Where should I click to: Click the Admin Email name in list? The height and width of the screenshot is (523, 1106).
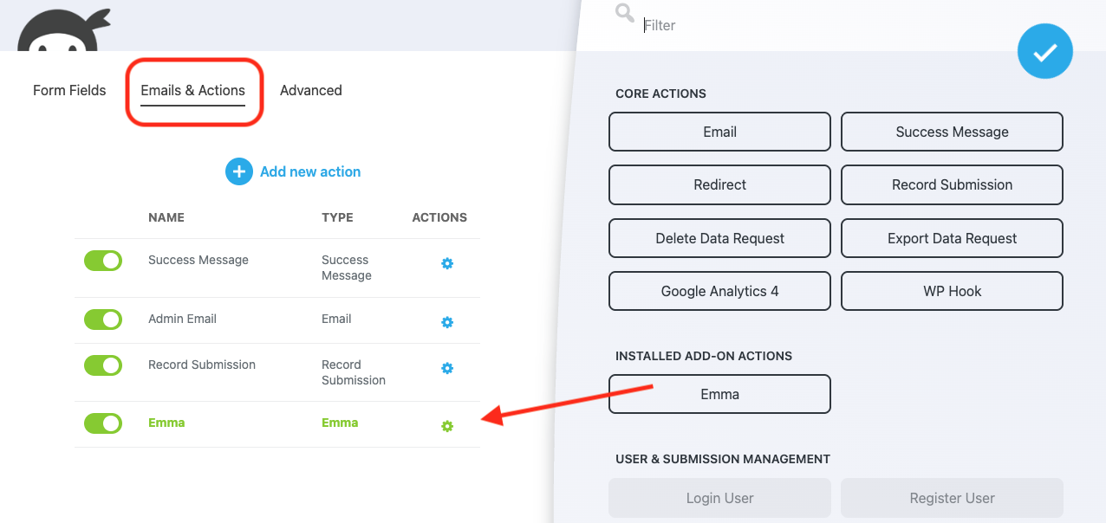pos(182,319)
